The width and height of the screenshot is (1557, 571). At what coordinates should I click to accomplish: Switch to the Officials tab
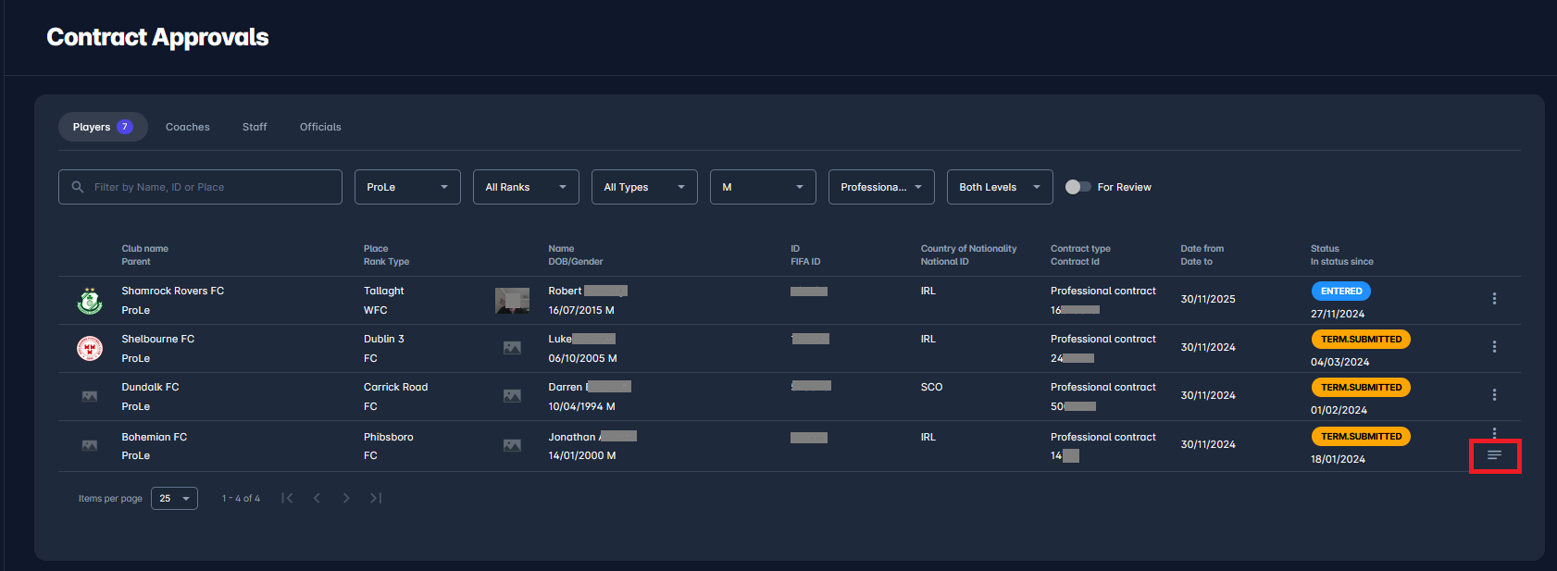pyautogui.click(x=320, y=127)
